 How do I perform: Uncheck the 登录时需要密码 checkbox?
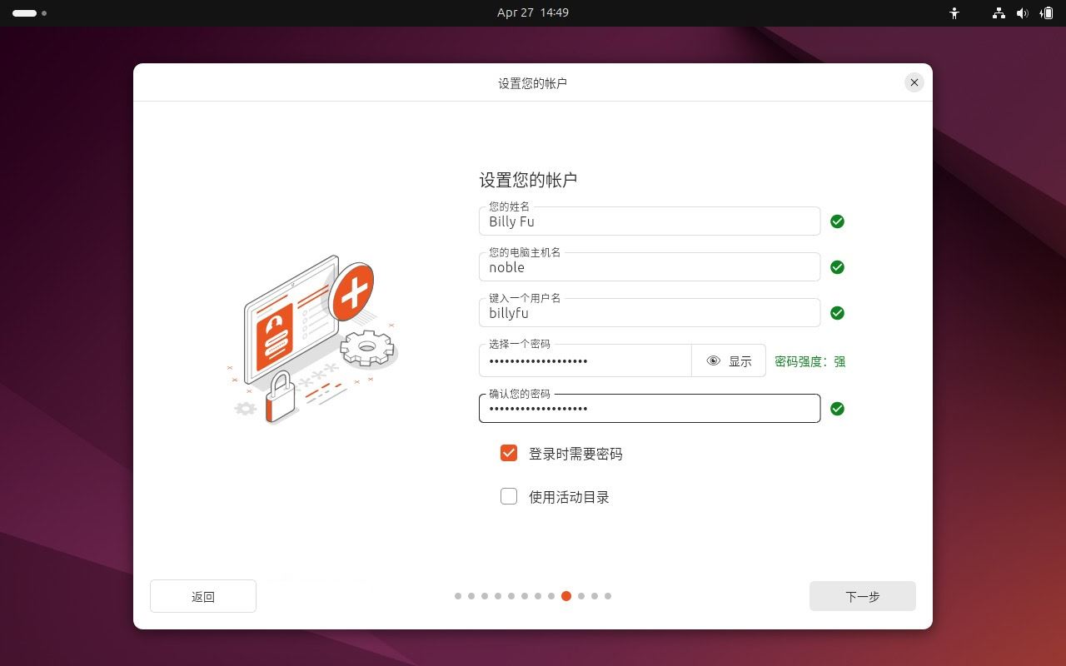tap(509, 453)
